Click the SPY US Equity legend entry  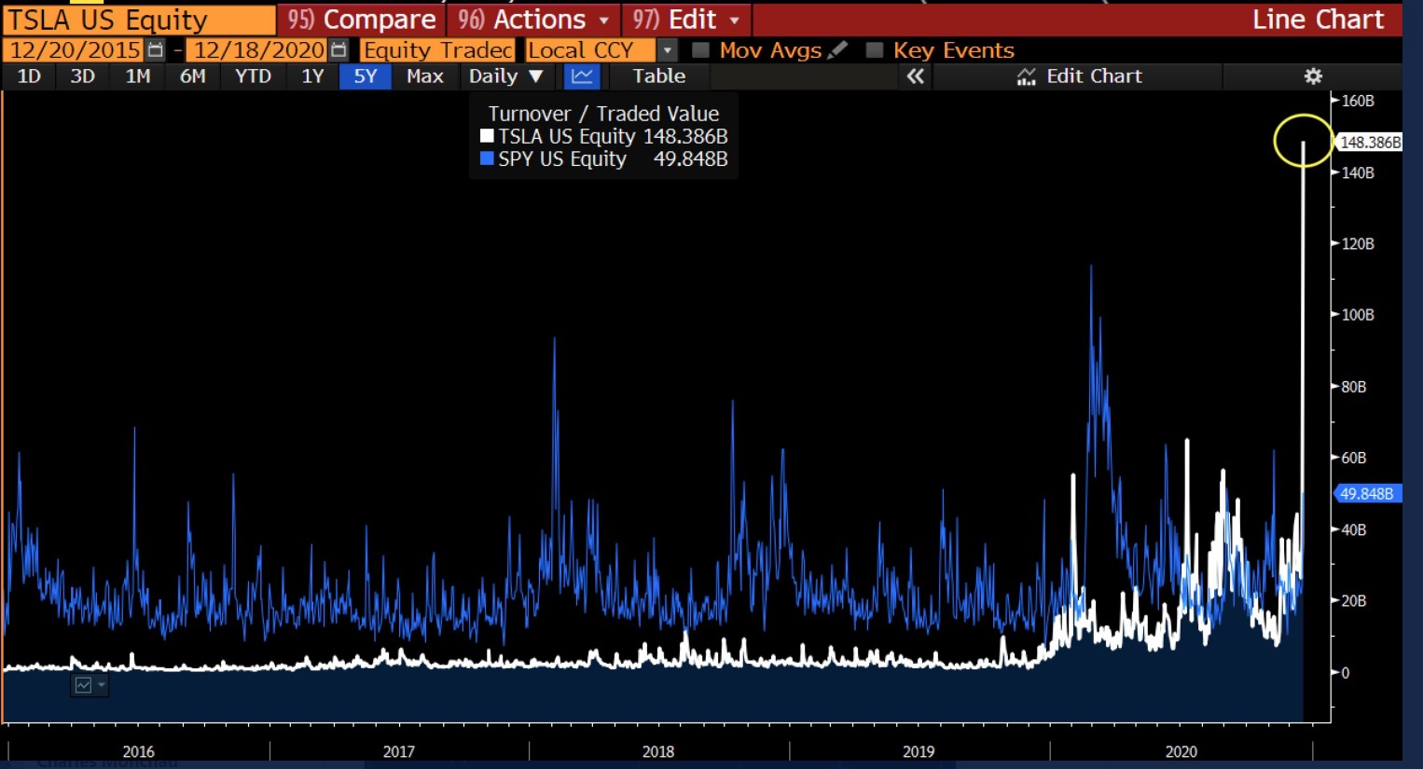coord(603,158)
